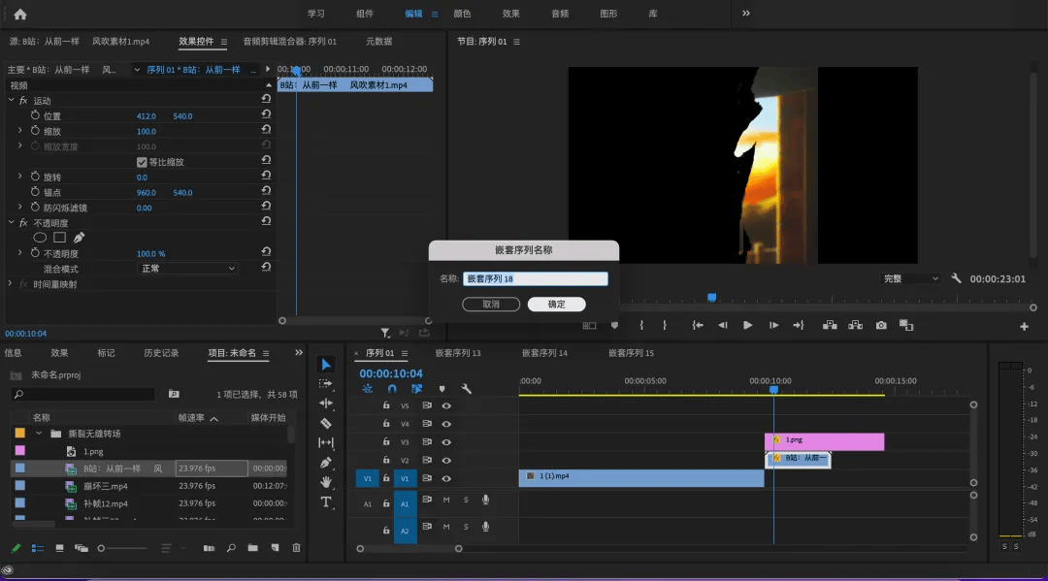This screenshot has height=581, width=1048.
Task: Reset the 旋转 parameter
Action: coord(266,176)
